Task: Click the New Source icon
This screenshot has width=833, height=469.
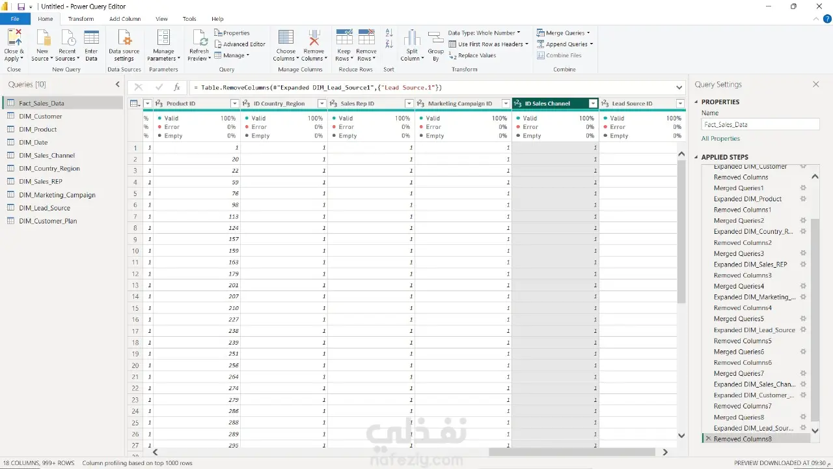Action: [x=42, y=38]
